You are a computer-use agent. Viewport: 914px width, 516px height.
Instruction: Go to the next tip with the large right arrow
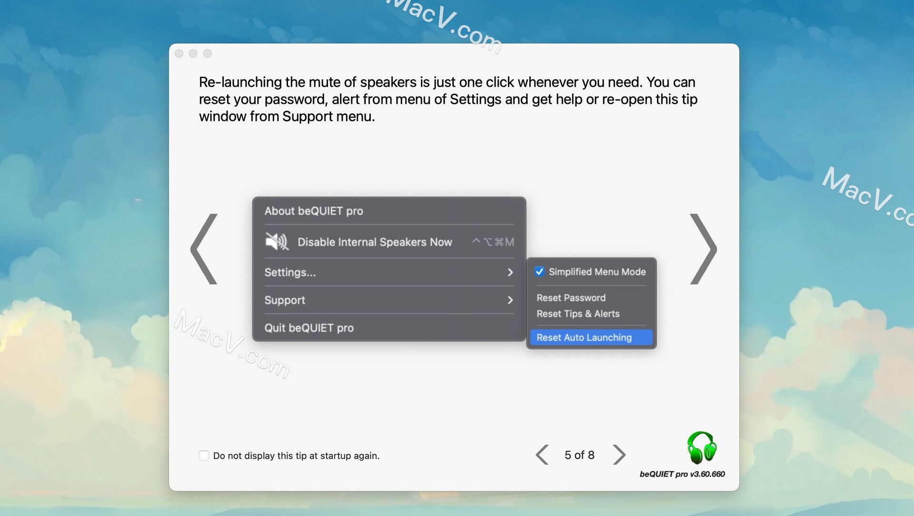tap(703, 249)
